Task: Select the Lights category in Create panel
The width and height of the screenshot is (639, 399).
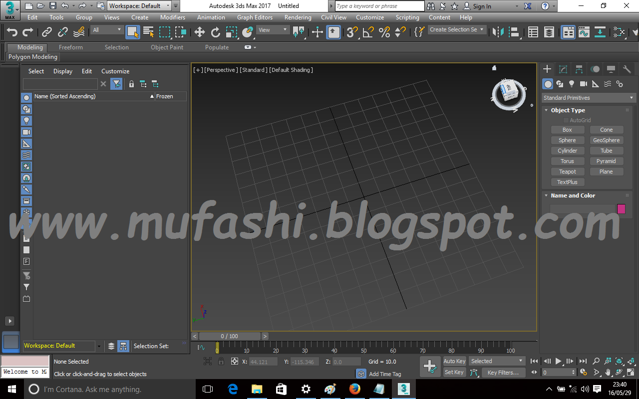Action: point(572,84)
